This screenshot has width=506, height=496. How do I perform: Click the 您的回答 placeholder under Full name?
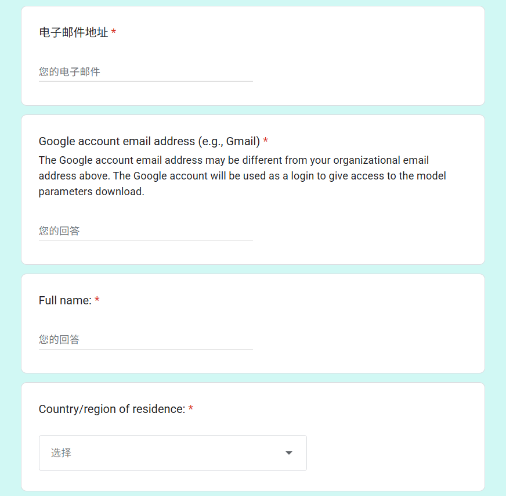59,339
